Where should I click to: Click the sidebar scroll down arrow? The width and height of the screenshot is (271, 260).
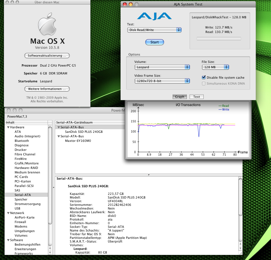[x=50, y=253]
